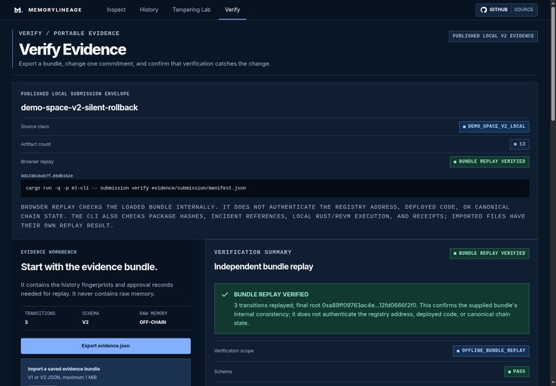Viewport: 556px width, 386px height.
Task: Click the V1 or V2 JSON maximum 1 MiB text
Action: [62, 378]
